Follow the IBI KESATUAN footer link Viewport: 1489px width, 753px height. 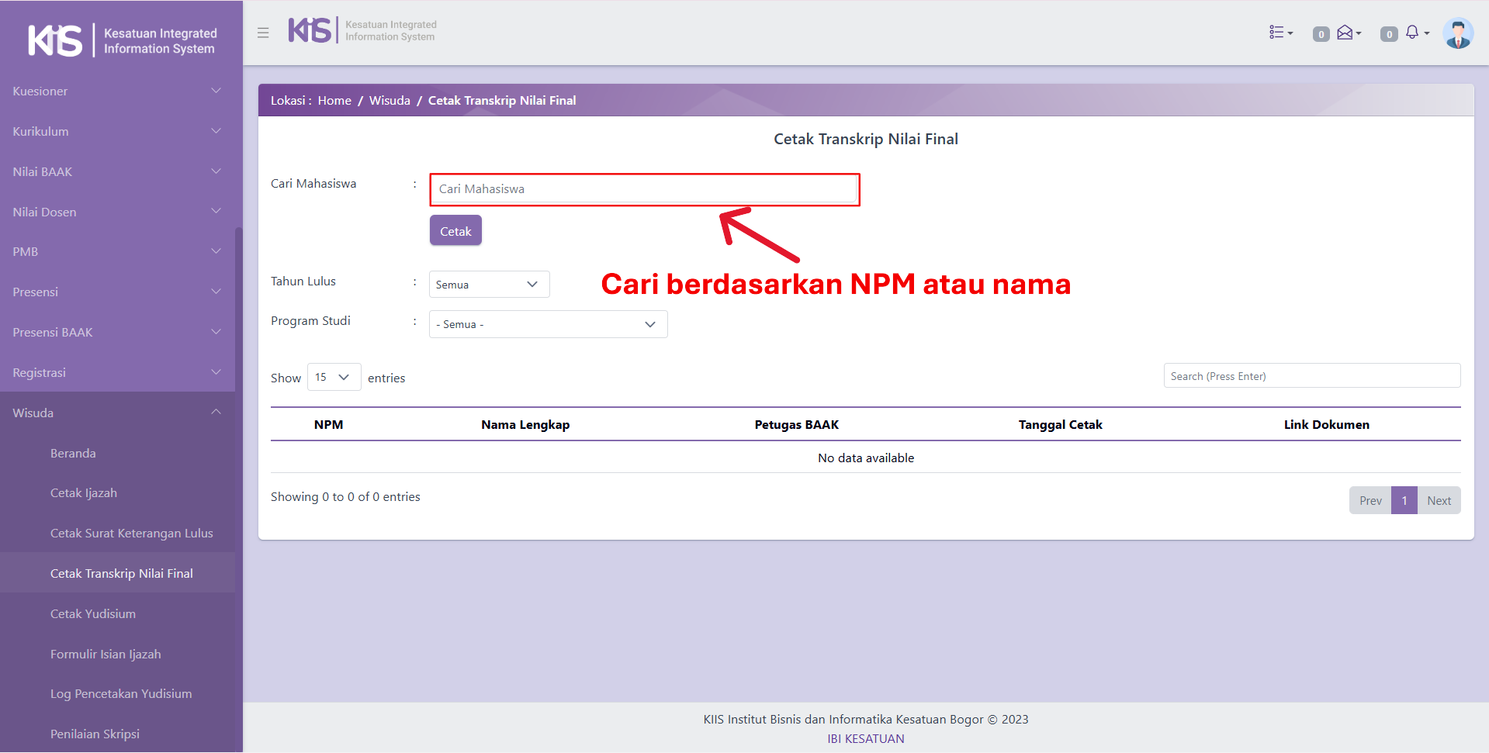(x=865, y=738)
